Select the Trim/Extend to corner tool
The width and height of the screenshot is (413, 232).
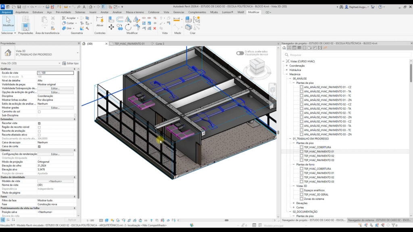click(x=136, y=27)
